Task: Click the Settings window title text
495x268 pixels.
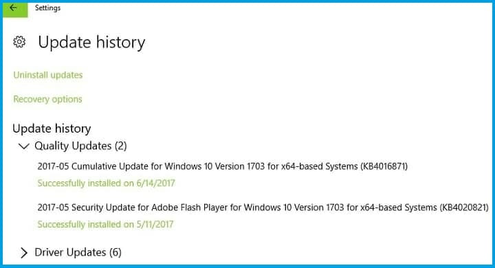Action: click(x=47, y=8)
